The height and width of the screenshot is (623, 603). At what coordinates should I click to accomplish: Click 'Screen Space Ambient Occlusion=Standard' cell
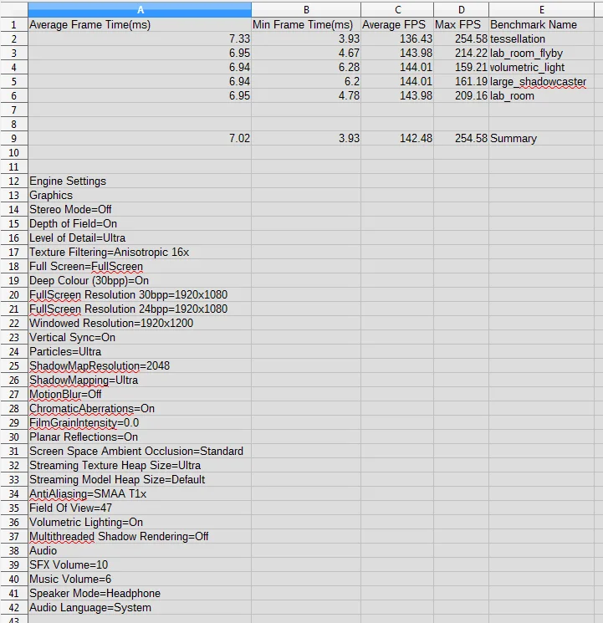140,452
